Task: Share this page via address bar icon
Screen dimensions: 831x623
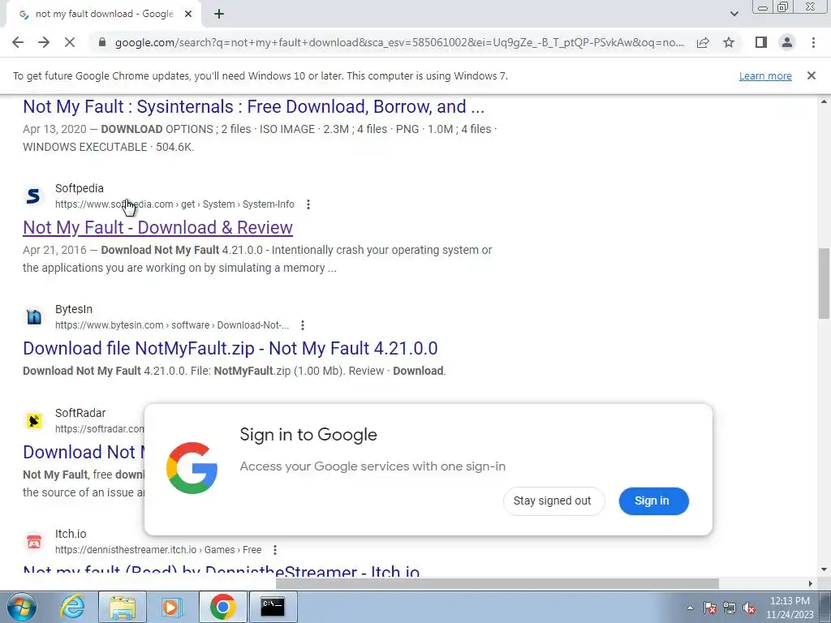Action: pyautogui.click(x=703, y=42)
